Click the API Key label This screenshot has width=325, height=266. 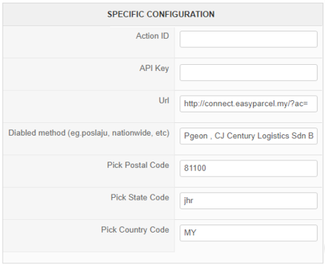coord(154,68)
